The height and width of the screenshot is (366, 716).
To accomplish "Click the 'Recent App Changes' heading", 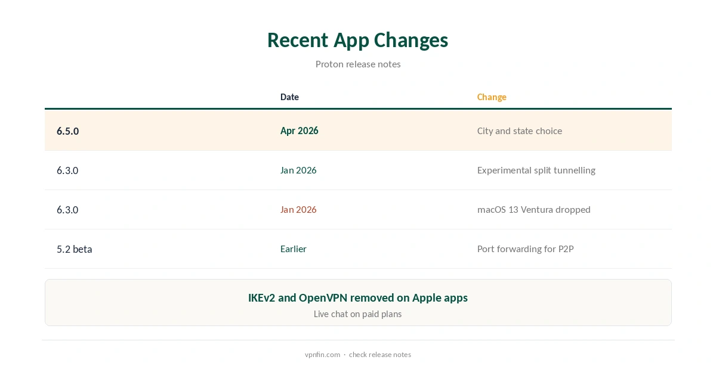I will (357, 40).
